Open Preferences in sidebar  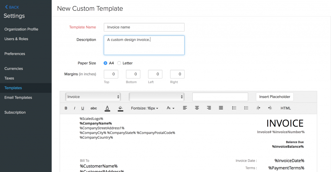point(15,54)
